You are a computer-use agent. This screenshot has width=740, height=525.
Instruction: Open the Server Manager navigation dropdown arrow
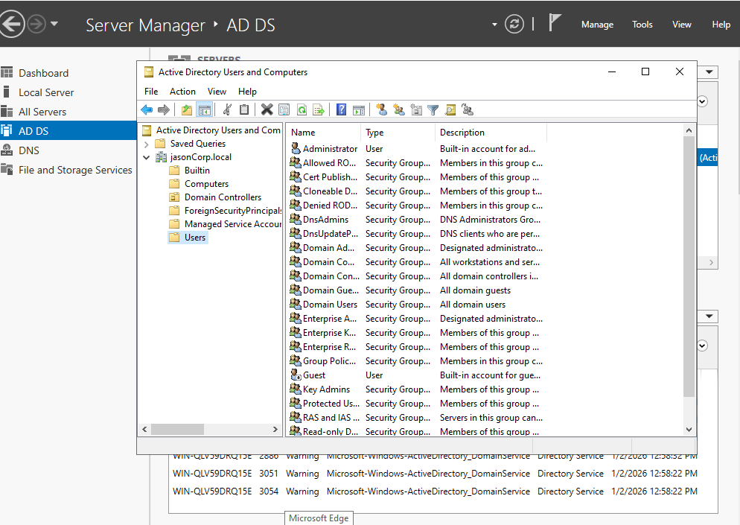[493, 23]
